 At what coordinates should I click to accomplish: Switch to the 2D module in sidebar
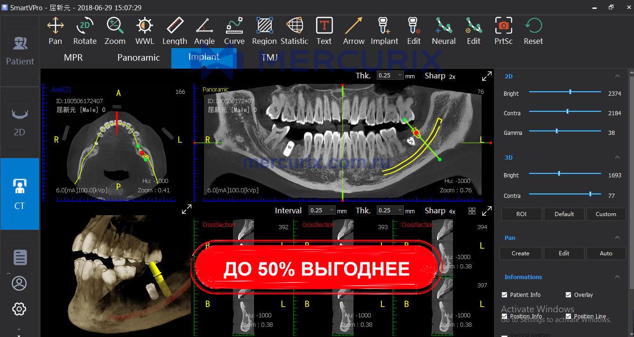click(20, 123)
